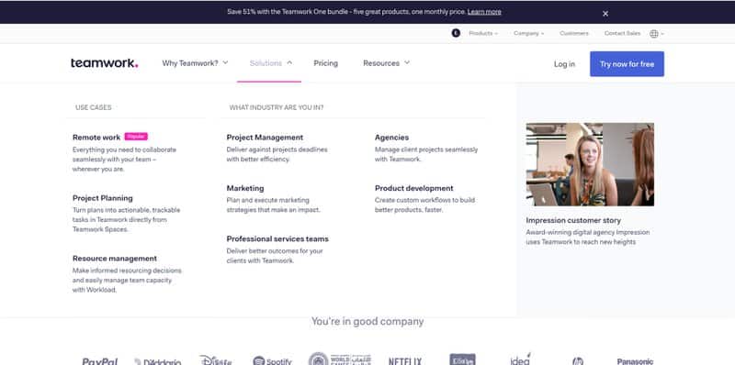Open the Impression customer story thumbnail
735x365 pixels.
(x=590, y=164)
